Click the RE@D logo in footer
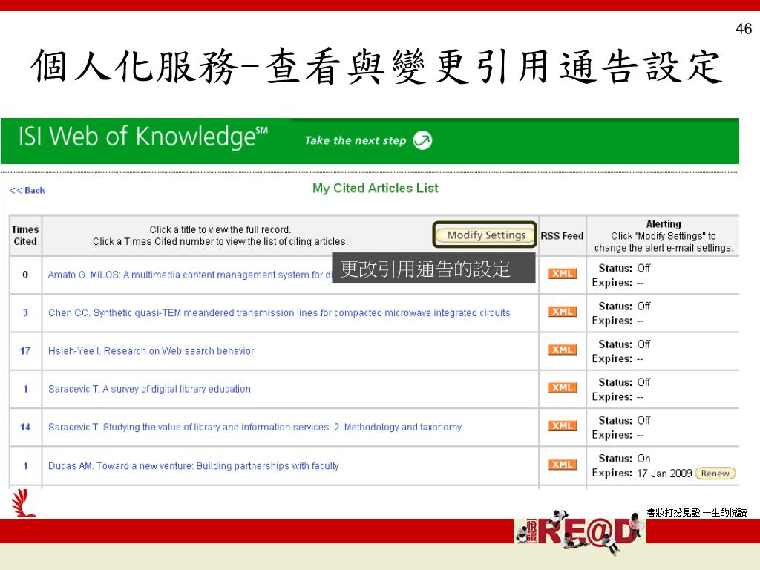Screen dimensions: 760x570 tap(580, 531)
